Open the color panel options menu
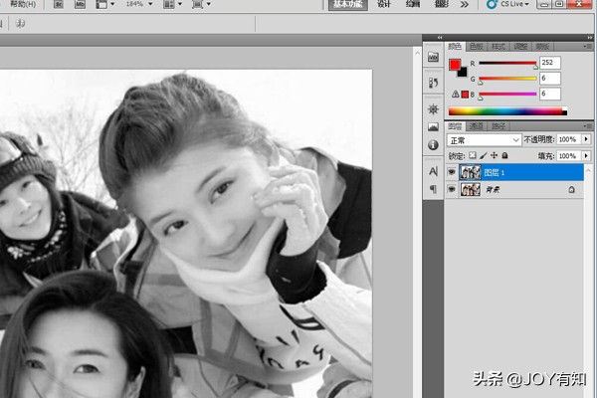The image size is (597, 398). click(x=587, y=47)
